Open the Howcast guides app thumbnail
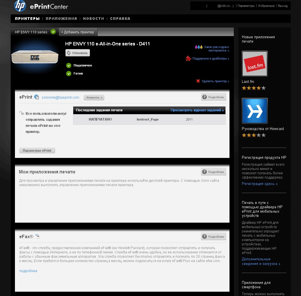 pos(254,111)
